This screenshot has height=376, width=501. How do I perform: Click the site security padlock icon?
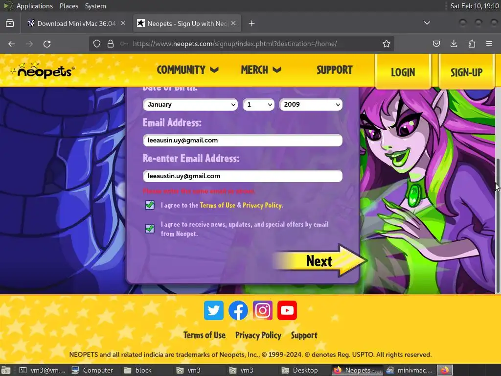pyautogui.click(x=111, y=44)
